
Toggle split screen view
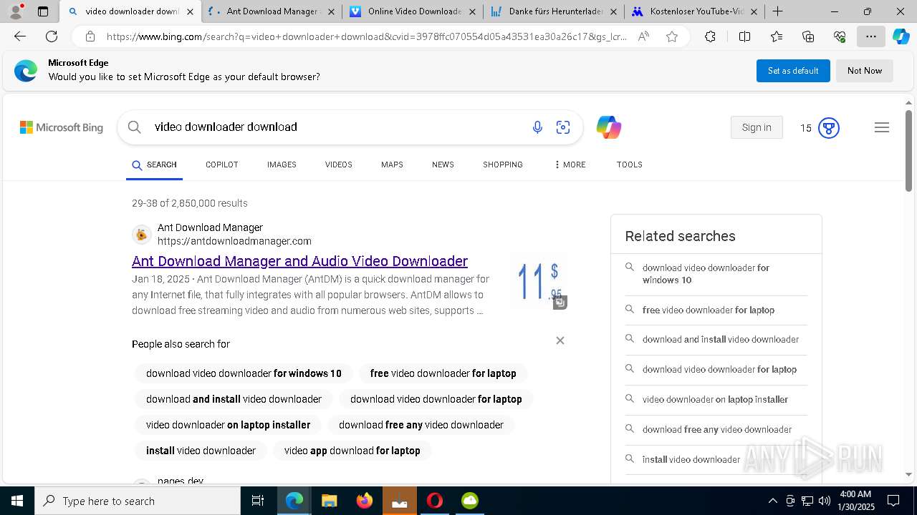point(744,36)
